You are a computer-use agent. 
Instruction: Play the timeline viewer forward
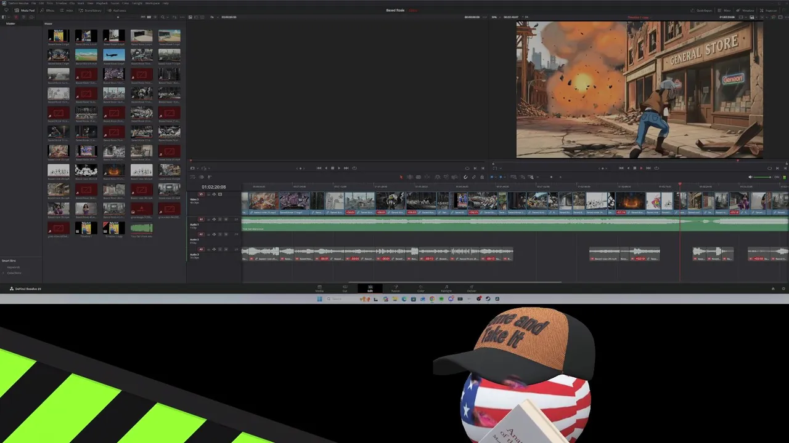641,168
